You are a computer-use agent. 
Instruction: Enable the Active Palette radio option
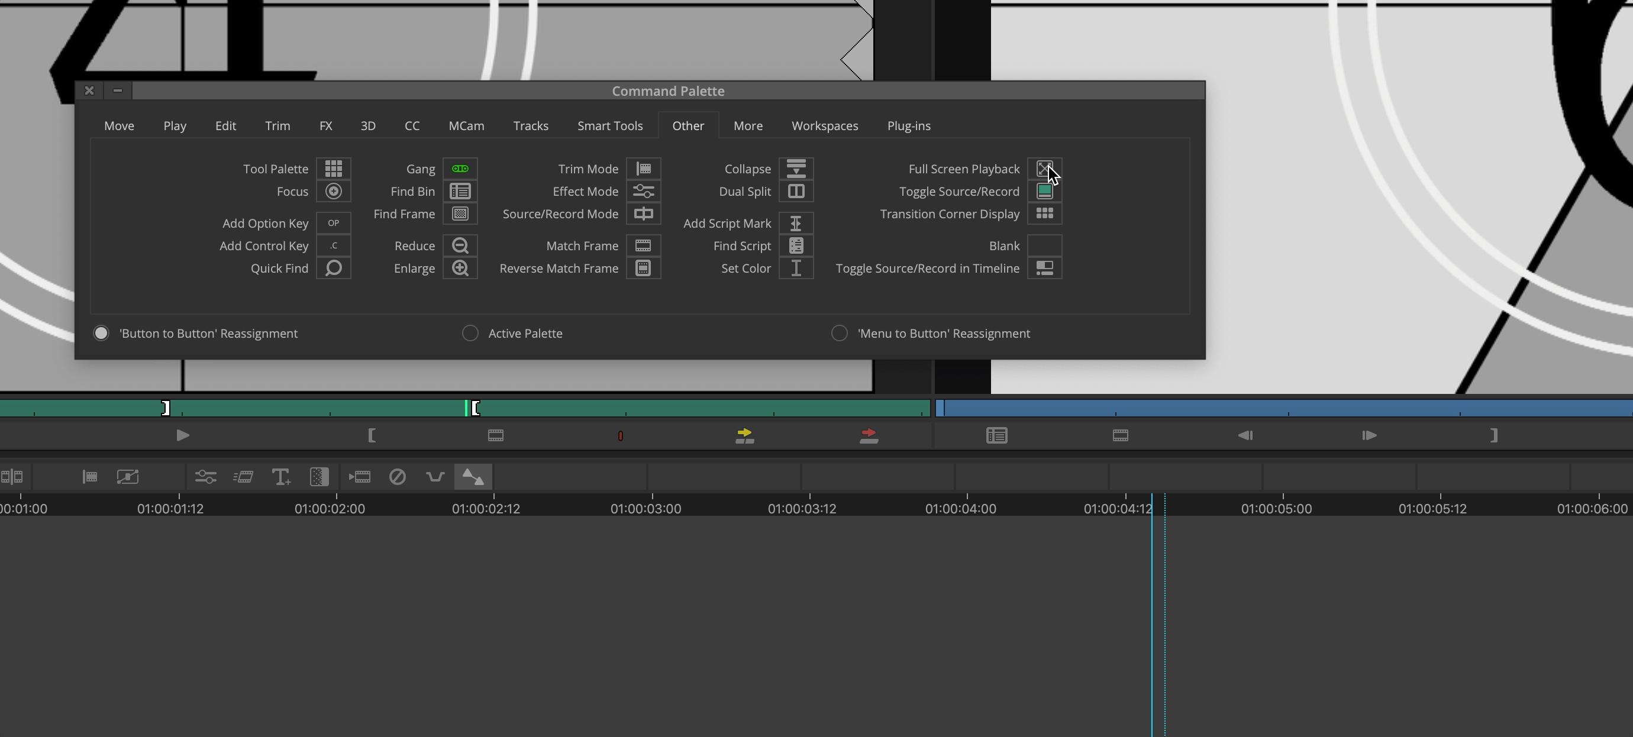tap(470, 334)
